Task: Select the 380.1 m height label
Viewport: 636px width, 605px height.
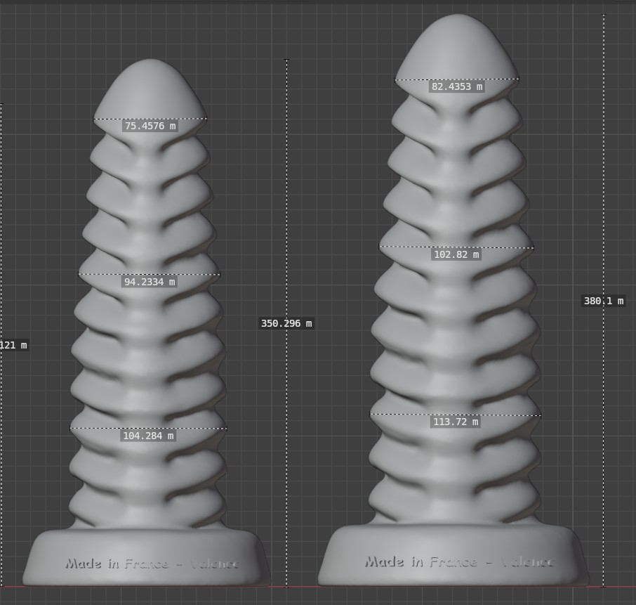Action: pyautogui.click(x=603, y=301)
